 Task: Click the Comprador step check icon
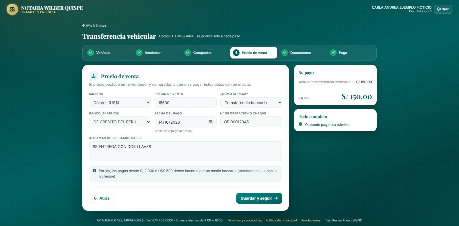[x=188, y=53]
